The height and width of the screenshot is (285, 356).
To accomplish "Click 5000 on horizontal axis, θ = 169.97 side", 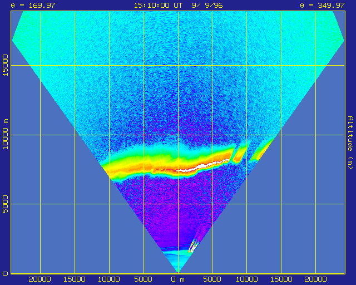I will pos(144,279).
